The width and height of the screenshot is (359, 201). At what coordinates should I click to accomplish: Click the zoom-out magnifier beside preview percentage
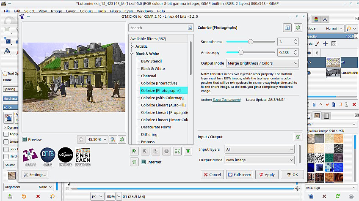coord(81,139)
